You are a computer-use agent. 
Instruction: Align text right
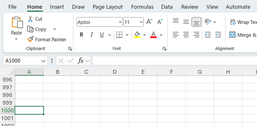tap(196, 34)
